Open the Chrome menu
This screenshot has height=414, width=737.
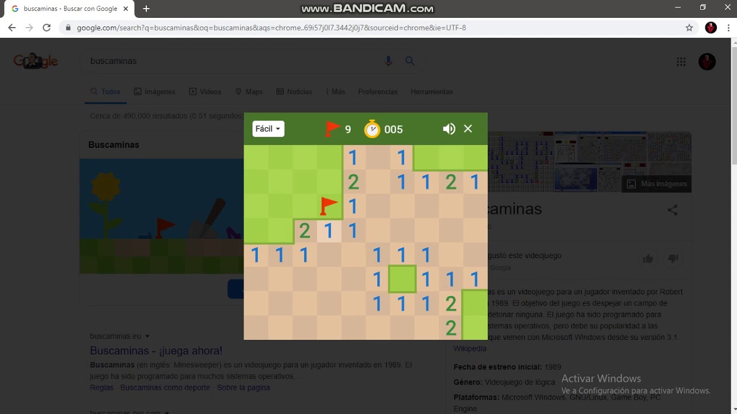coord(728,28)
